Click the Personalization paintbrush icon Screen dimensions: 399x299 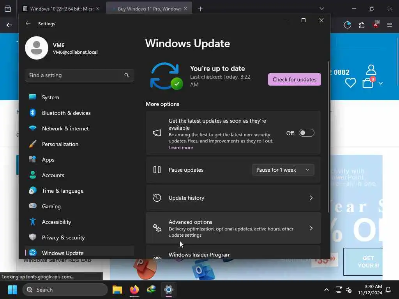33,144
